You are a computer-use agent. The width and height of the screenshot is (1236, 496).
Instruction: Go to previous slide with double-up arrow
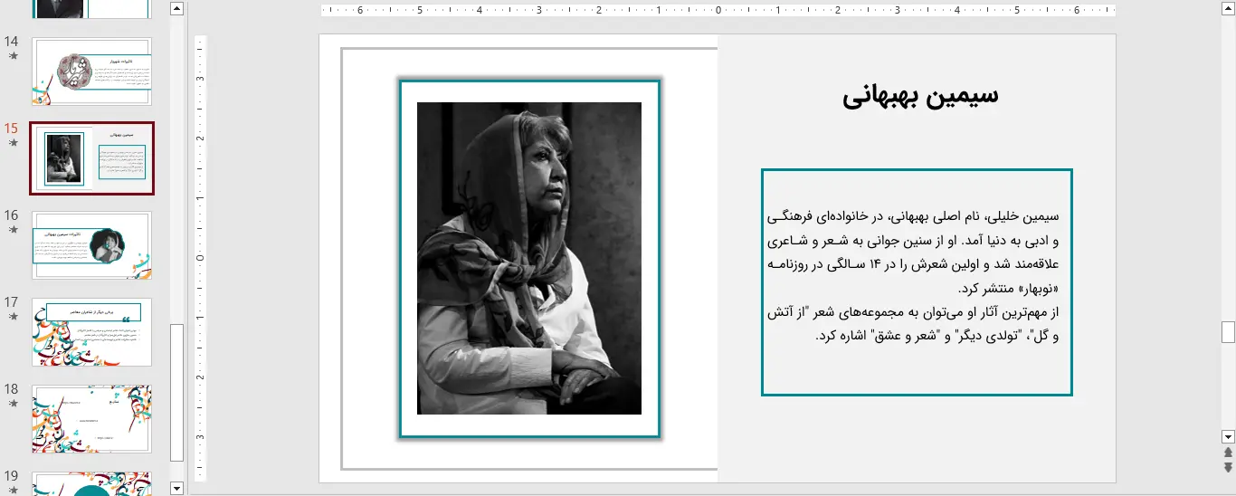[x=1228, y=452]
